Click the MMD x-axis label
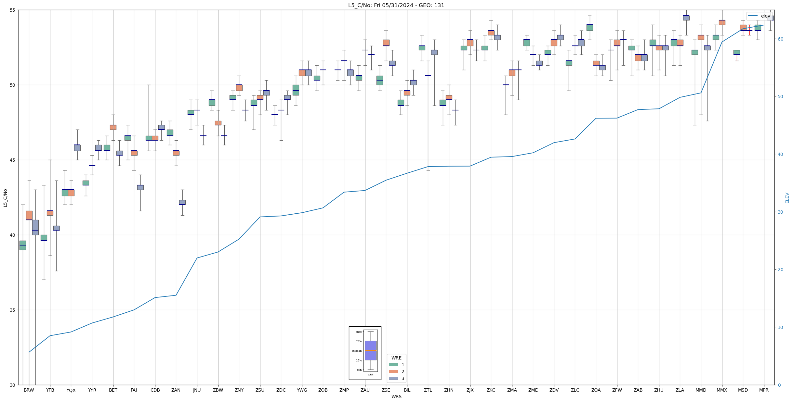 point(701,390)
